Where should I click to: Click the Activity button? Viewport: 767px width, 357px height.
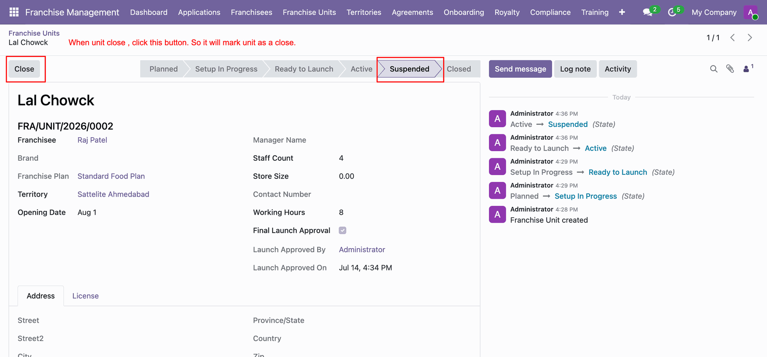tap(618, 69)
